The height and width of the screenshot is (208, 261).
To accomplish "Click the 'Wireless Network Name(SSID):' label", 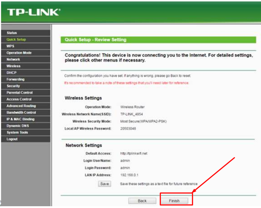I will [86, 114].
